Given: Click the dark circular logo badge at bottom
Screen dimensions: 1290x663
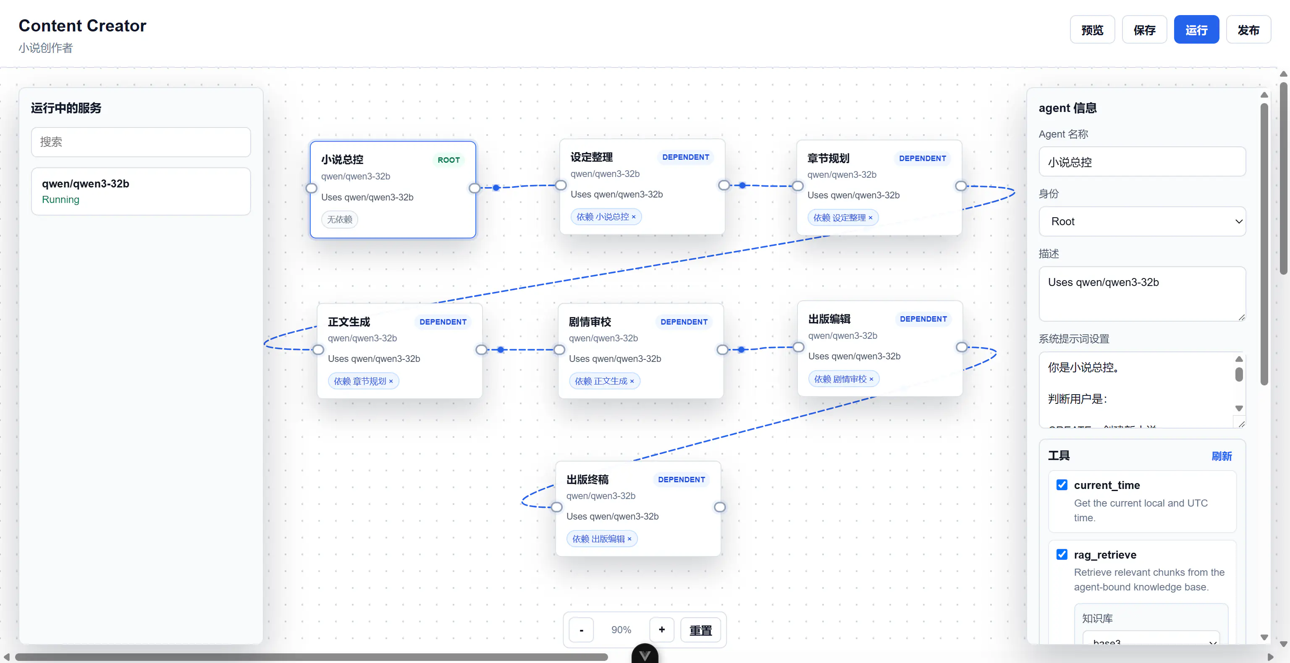Looking at the screenshot, I should (x=645, y=654).
